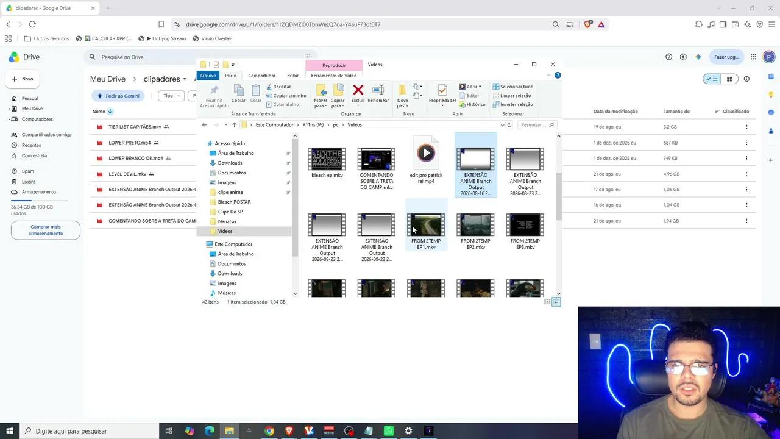Viewport: 780px width, 439px height.
Task: Click the red Excluir X icon
Action: coord(358,90)
